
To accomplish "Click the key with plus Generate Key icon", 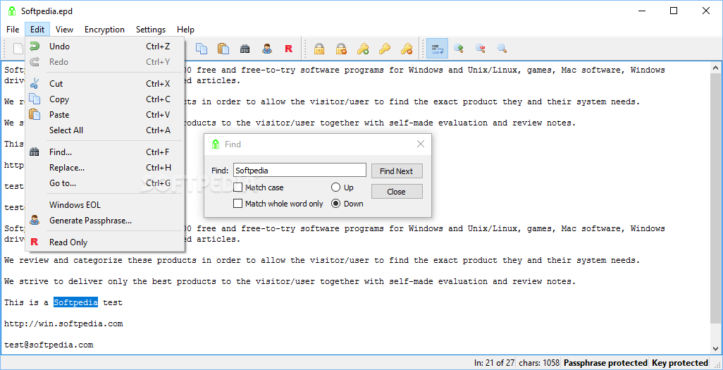I will click(363, 49).
